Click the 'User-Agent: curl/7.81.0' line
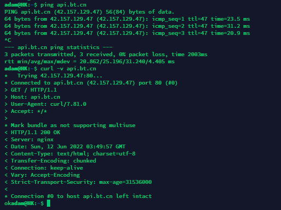 click(x=45, y=104)
